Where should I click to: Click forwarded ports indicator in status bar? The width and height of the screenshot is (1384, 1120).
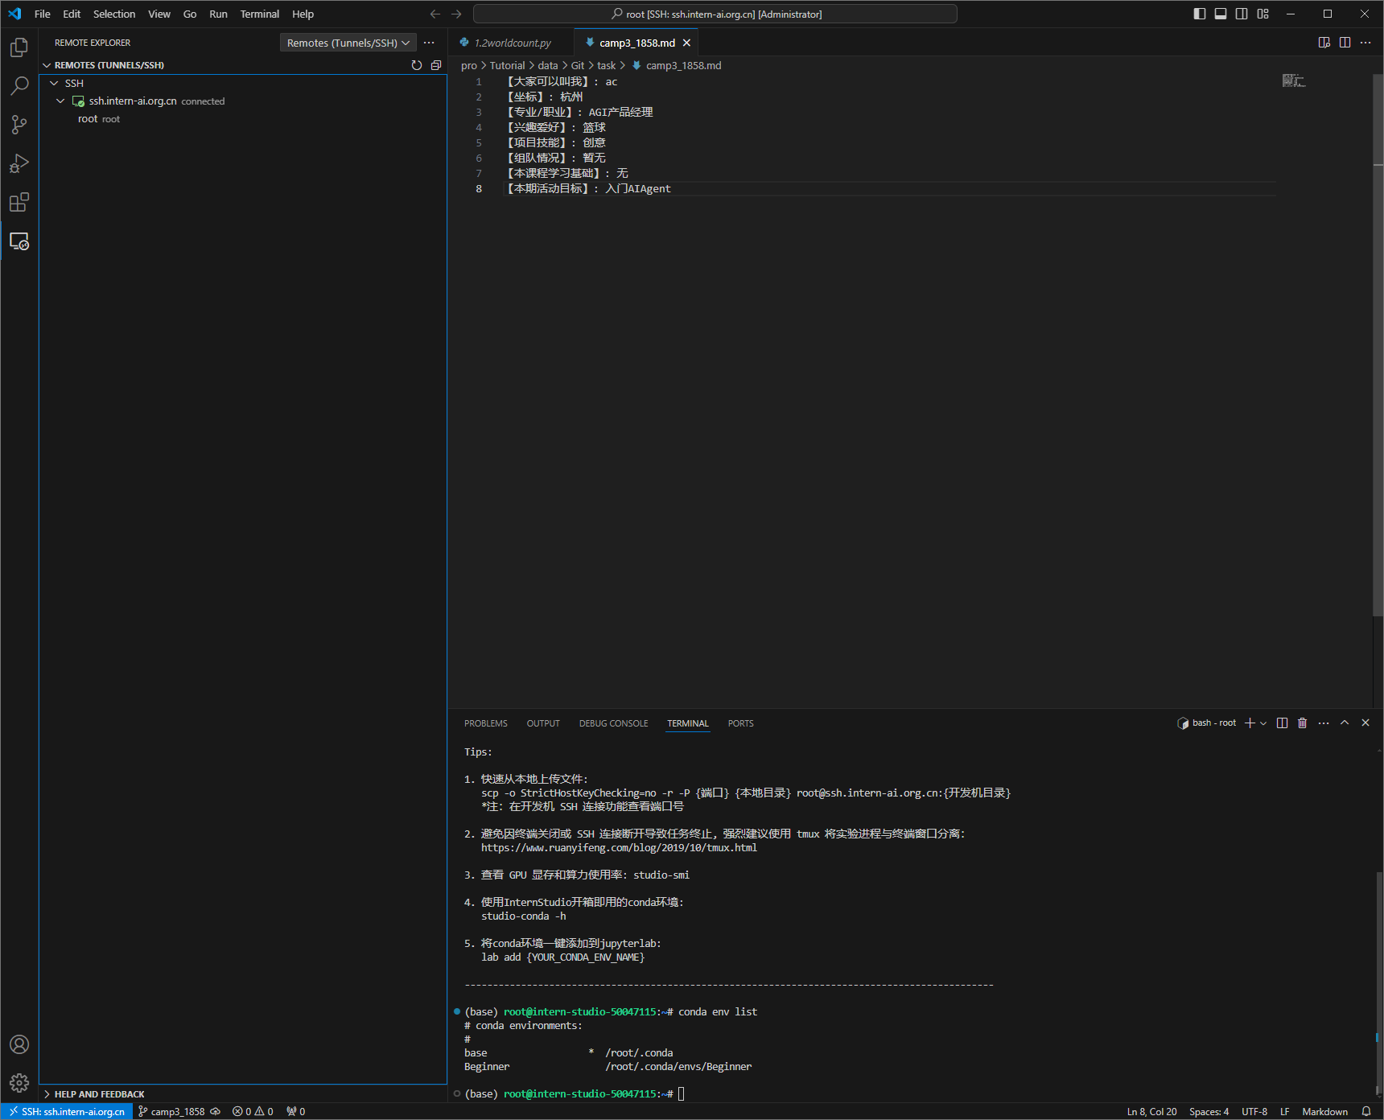(295, 1111)
